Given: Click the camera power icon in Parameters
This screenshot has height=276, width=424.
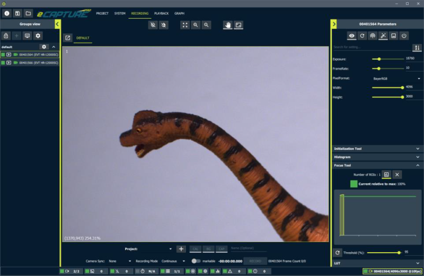Looking at the screenshot, I should coord(404,35).
